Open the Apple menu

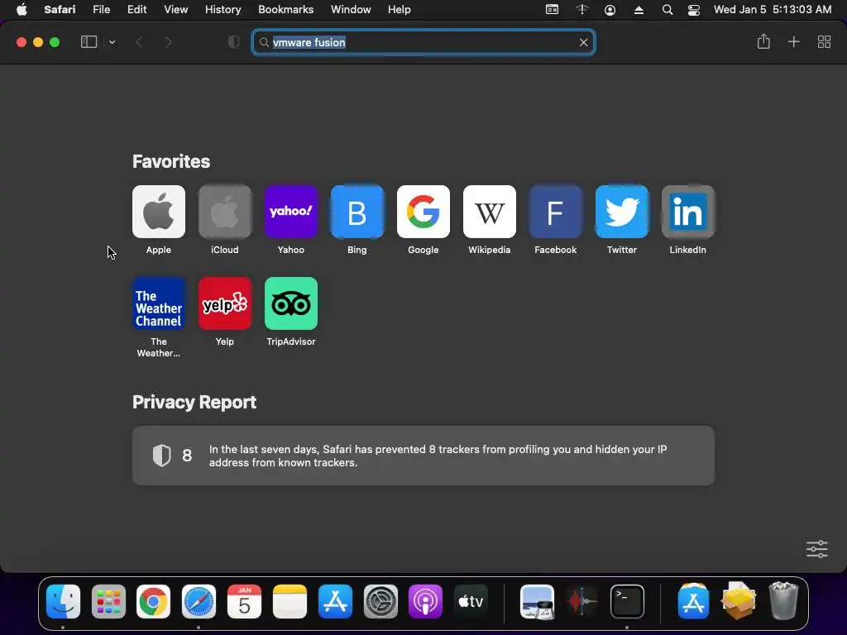[x=22, y=10]
